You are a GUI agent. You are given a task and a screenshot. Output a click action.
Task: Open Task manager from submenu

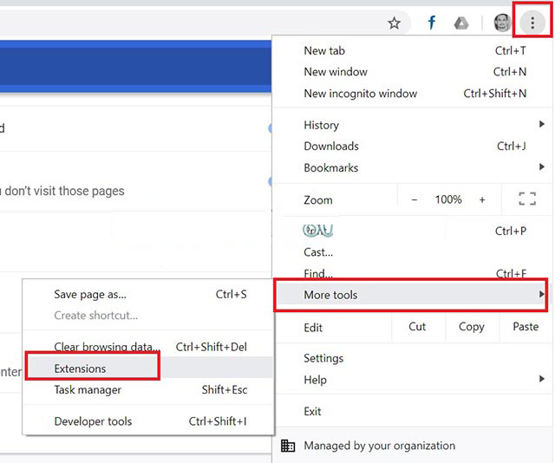(x=88, y=390)
